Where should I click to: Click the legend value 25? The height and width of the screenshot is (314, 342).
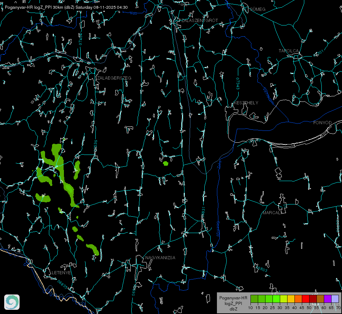click(x=272, y=308)
